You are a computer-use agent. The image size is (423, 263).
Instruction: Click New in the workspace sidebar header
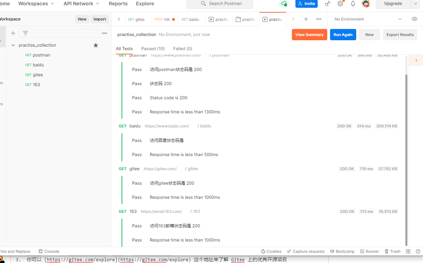pyautogui.click(x=82, y=19)
